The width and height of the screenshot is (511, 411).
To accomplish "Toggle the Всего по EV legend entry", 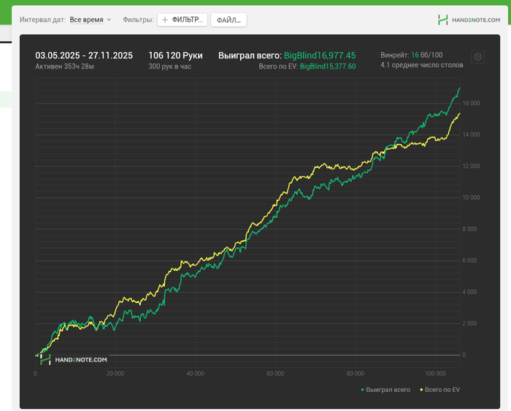I will pos(440,390).
